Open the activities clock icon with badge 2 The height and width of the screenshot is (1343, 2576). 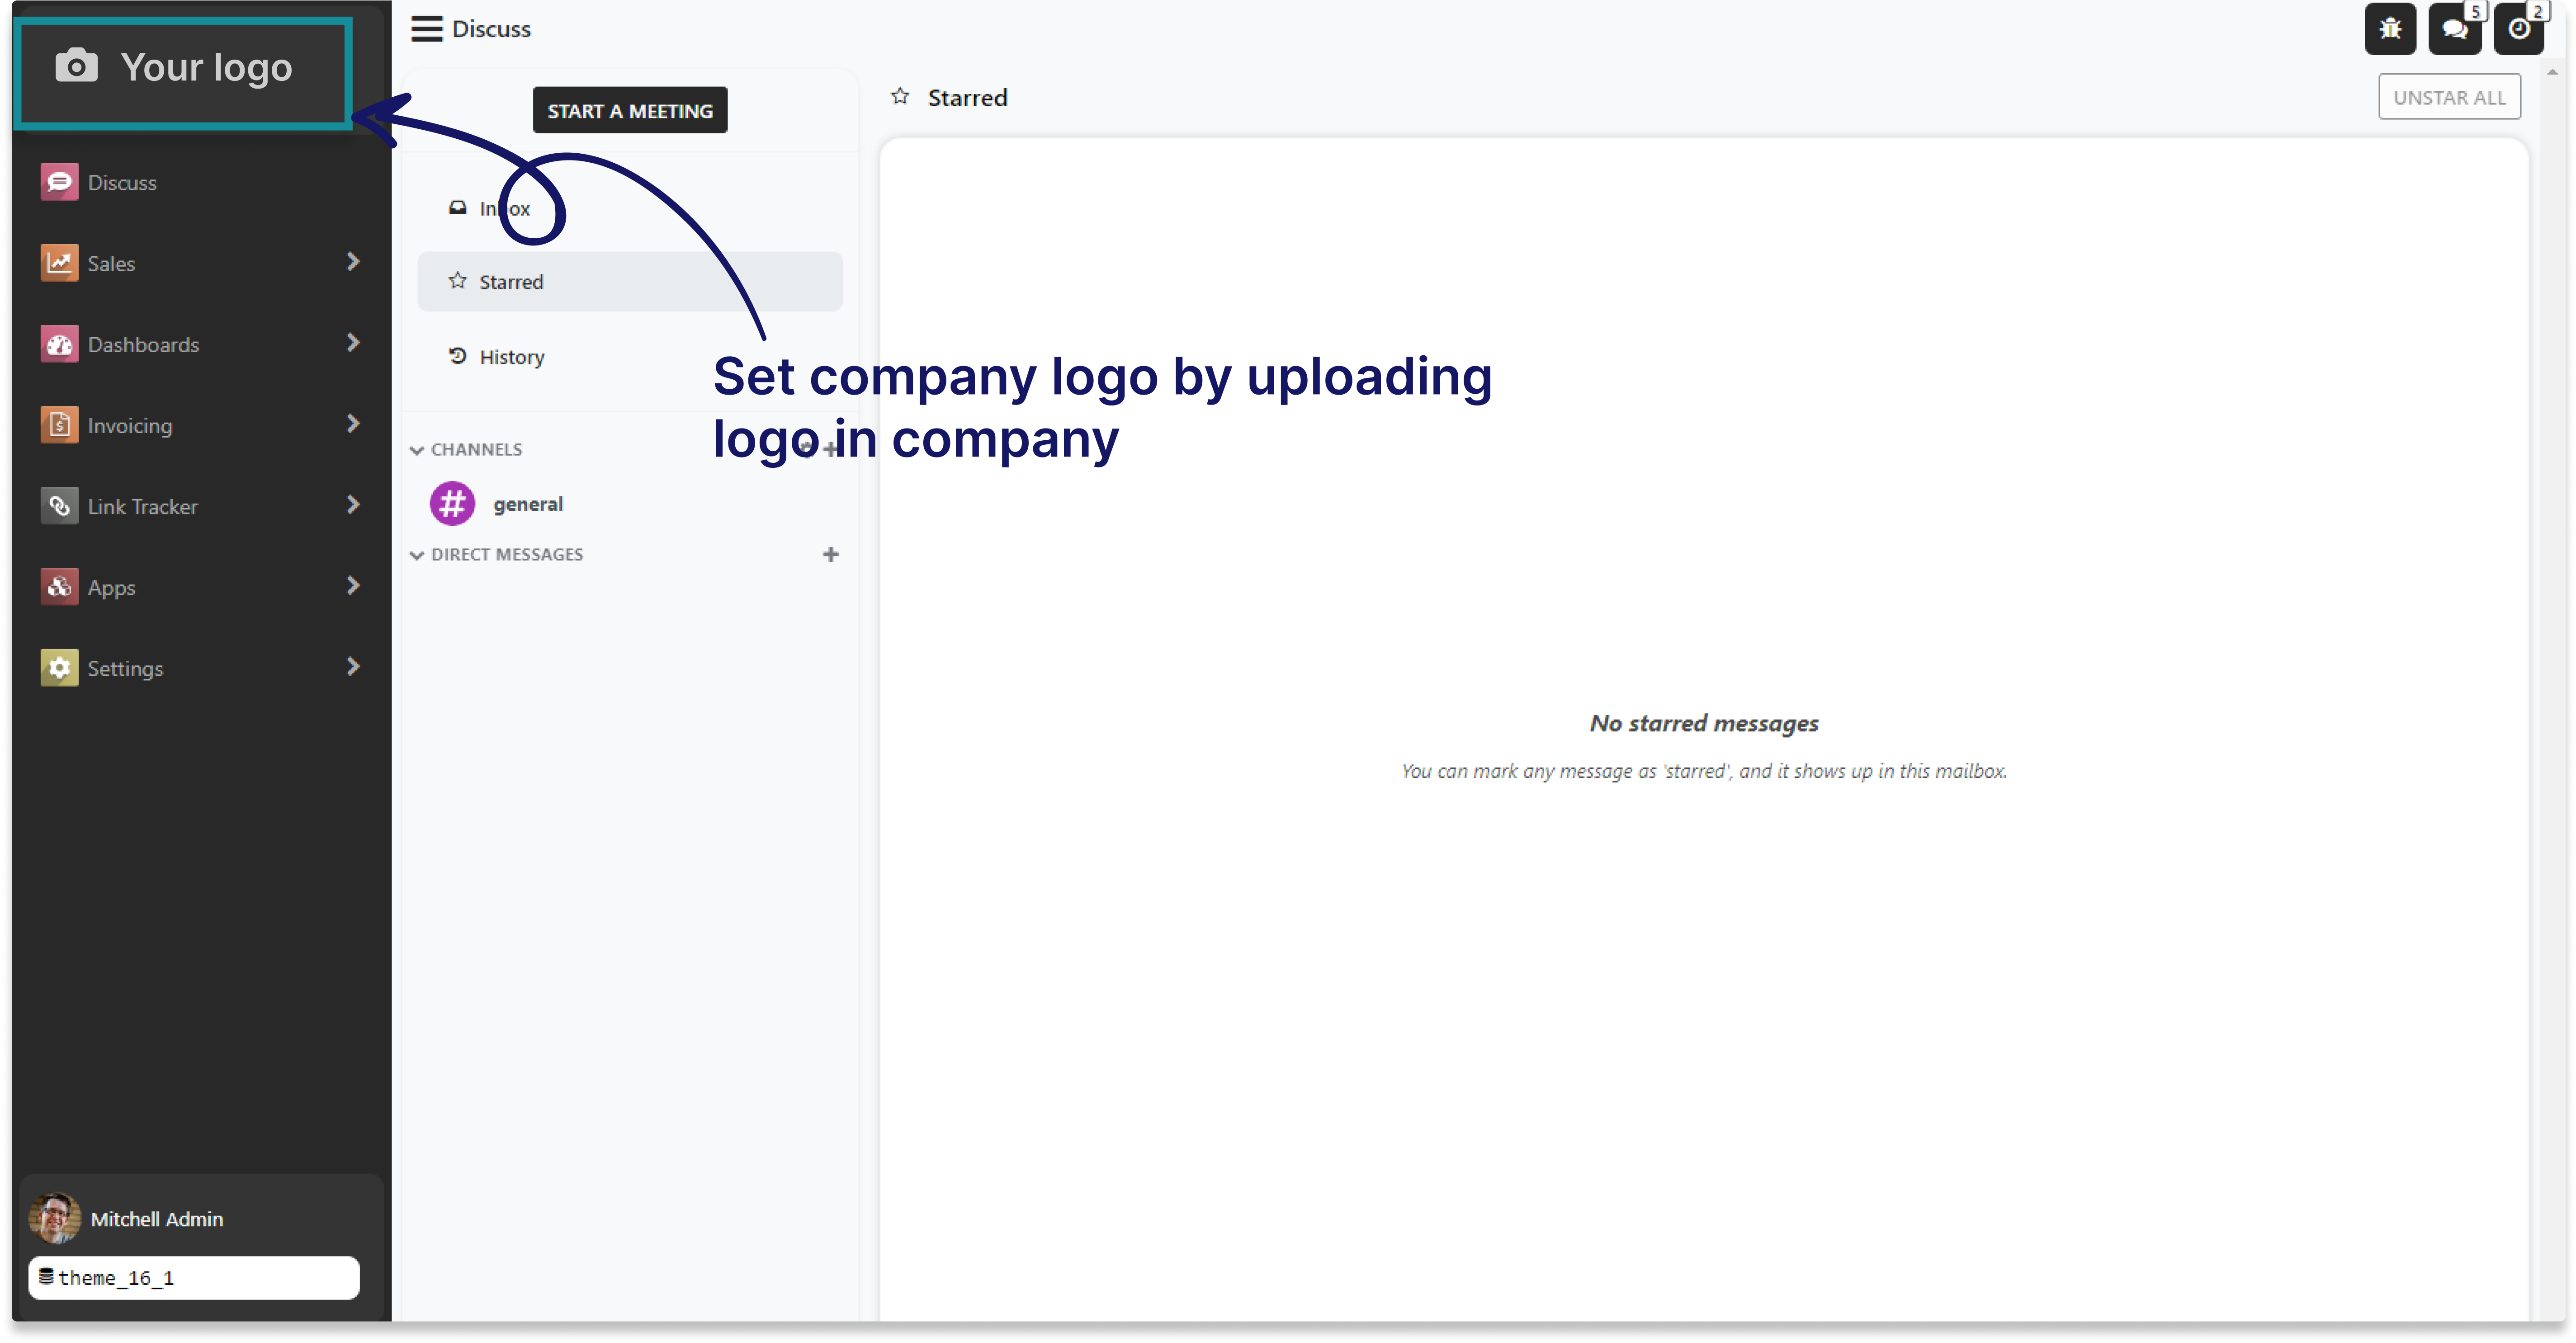click(x=2519, y=29)
